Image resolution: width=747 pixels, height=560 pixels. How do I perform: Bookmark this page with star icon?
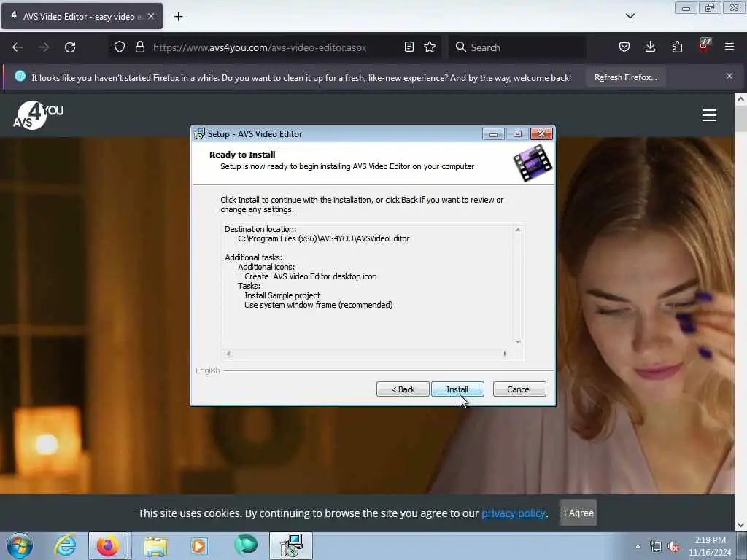[x=430, y=47]
